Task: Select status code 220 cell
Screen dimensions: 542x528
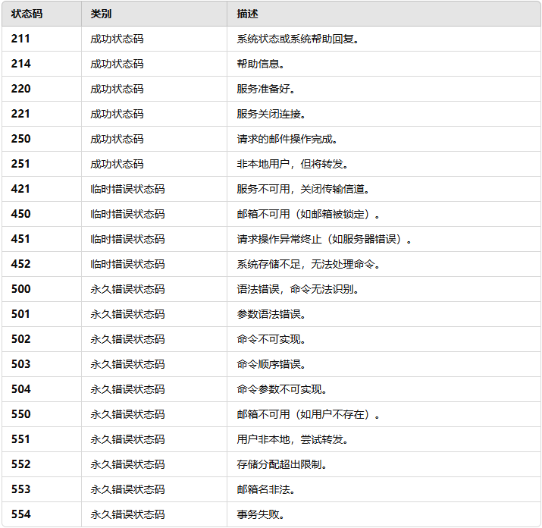Action: click(x=21, y=89)
